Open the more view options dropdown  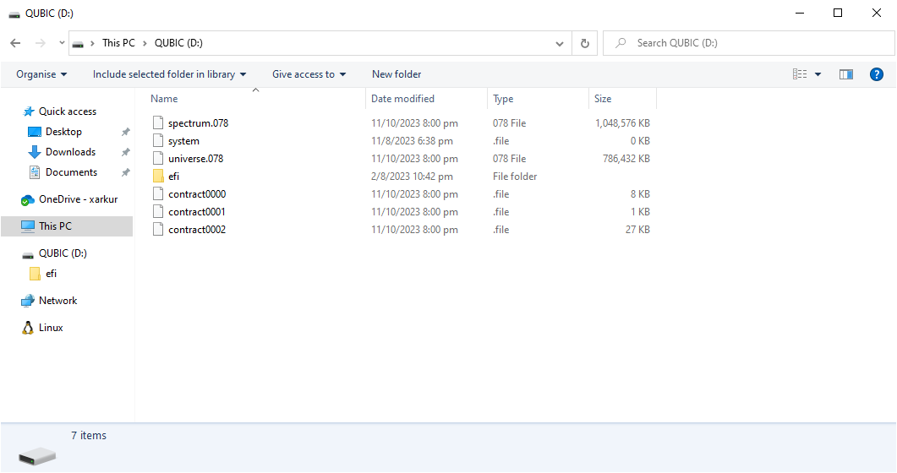point(818,74)
